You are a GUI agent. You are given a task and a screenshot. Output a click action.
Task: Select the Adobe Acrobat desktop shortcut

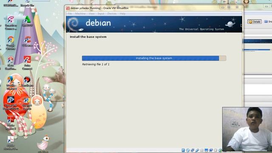click(11, 143)
